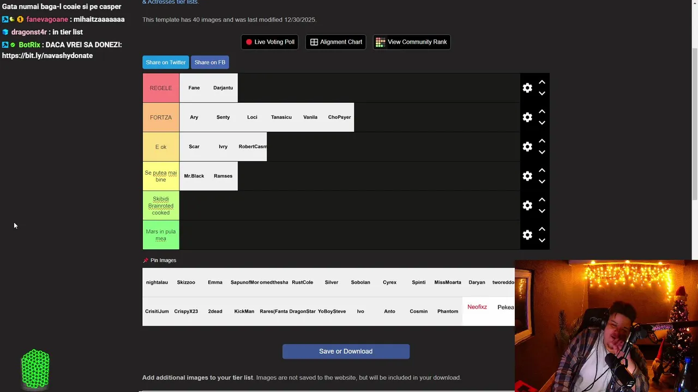This screenshot has height=392, width=698.
Task: Select Phantom tile in image pool
Action: click(448, 311)
